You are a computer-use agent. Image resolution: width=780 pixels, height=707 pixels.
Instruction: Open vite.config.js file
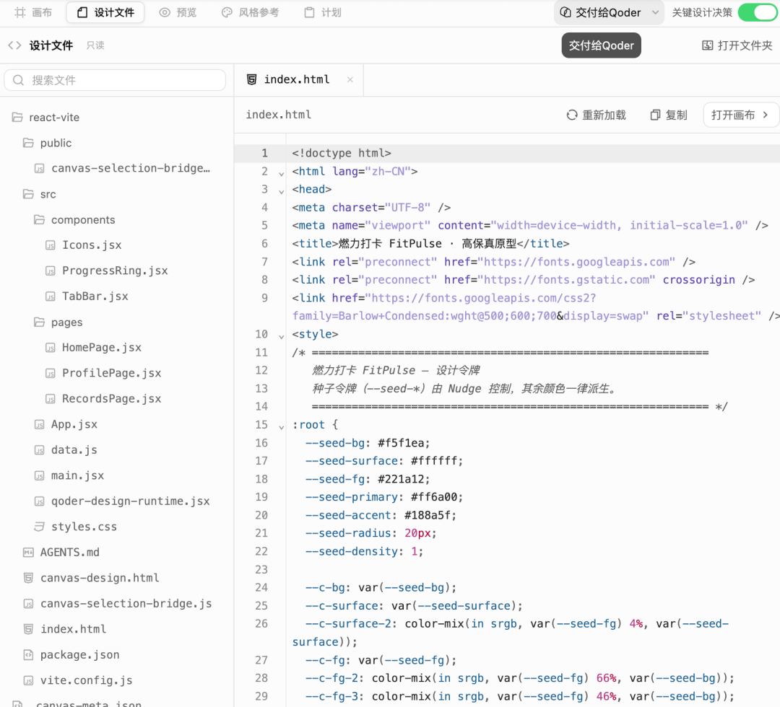point(77,680)
